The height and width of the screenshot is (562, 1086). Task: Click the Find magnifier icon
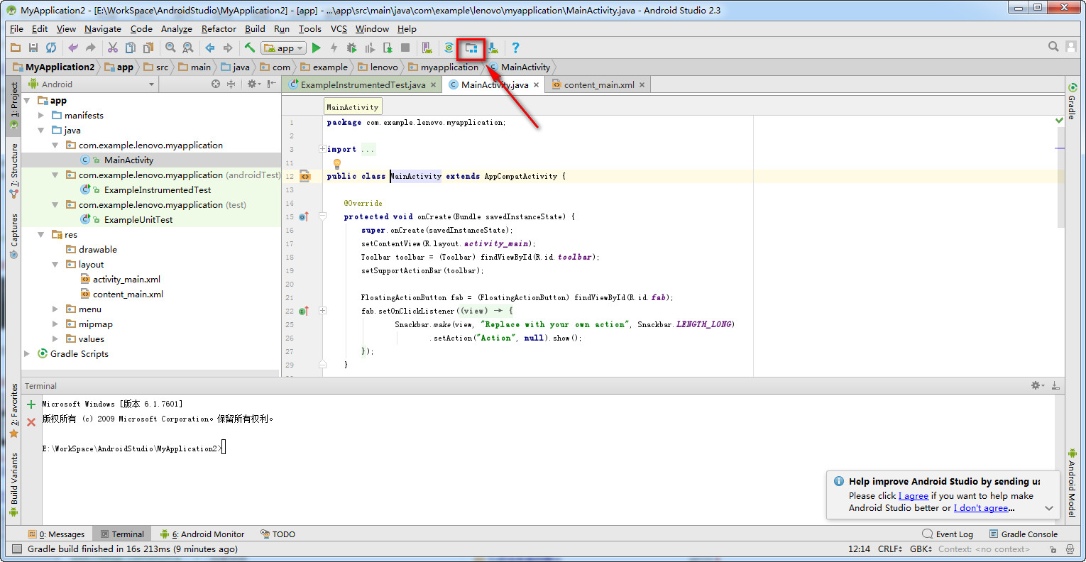[170, 48]
